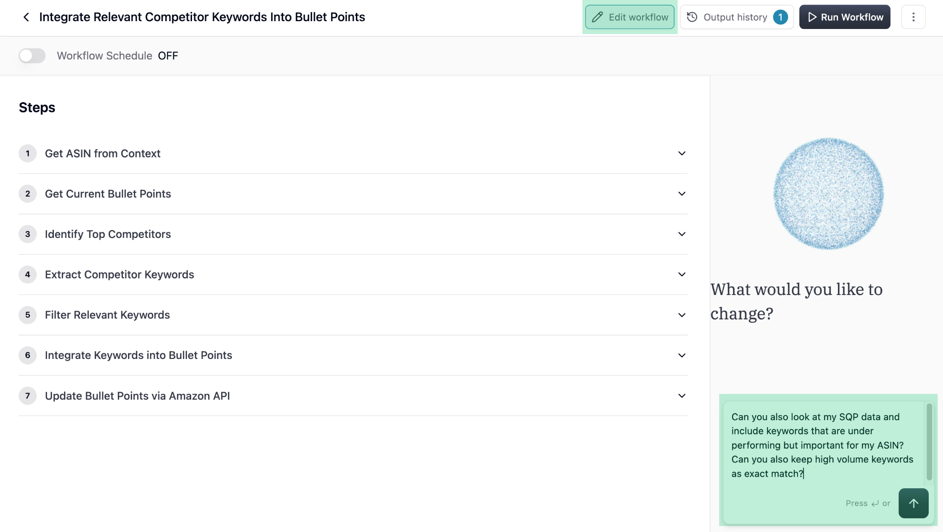Viewport: 943px width, 532px height.
Task: Expand Integrate Keywords into Bullet Points chevron
Action: point(681,355)
